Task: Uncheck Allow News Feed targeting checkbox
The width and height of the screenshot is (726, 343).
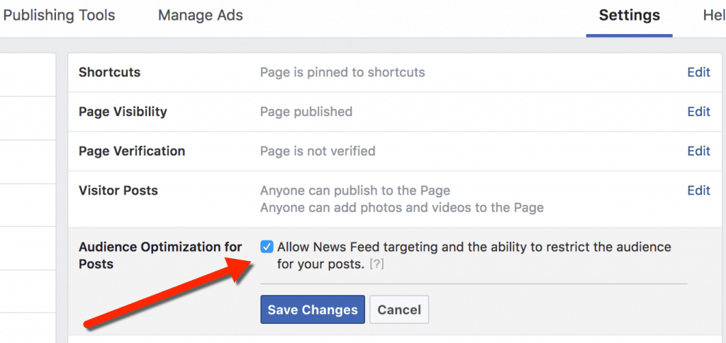Action: (267, 247)
